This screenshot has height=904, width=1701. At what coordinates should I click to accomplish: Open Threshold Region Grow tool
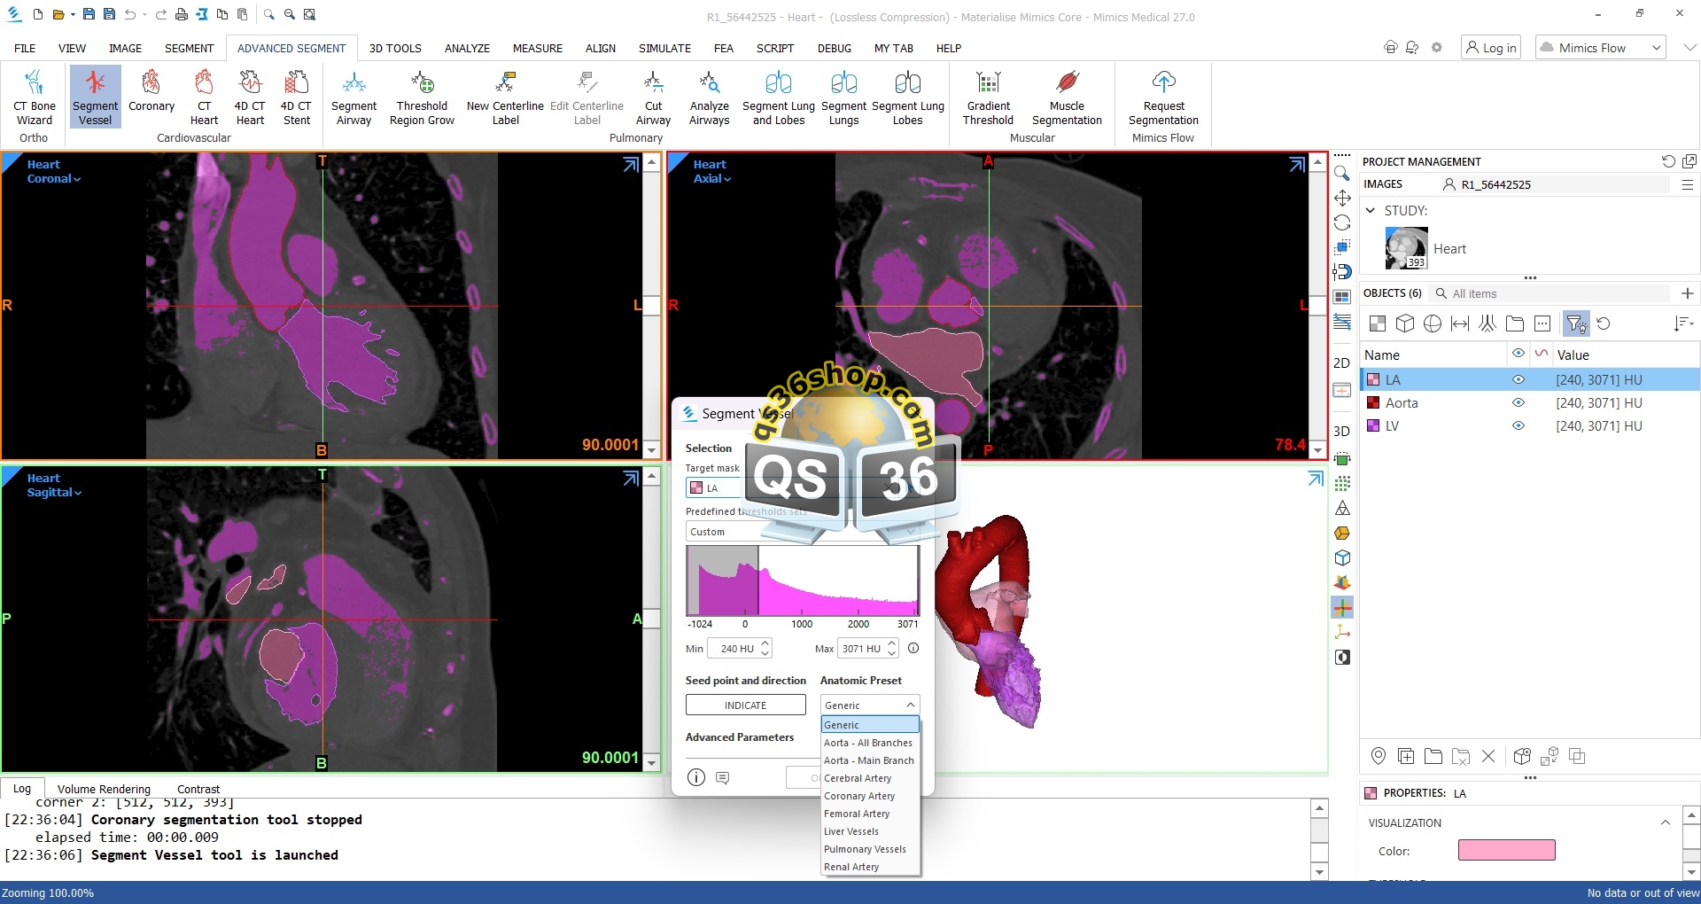[422, 97]
